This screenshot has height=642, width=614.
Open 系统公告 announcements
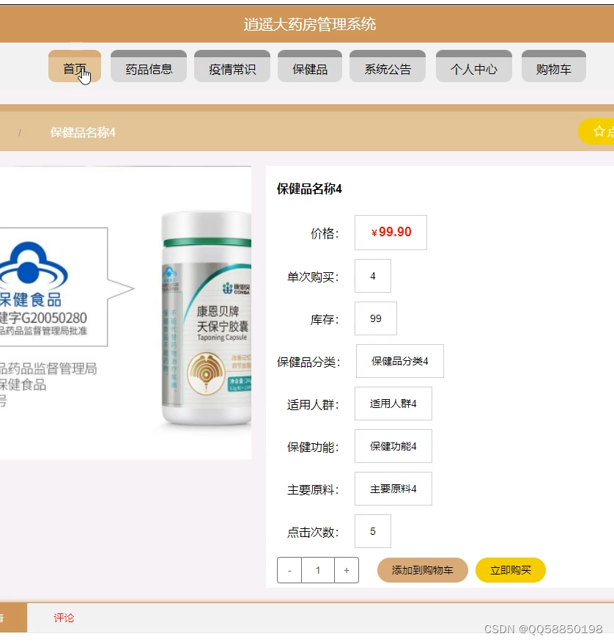click(388, 66)
